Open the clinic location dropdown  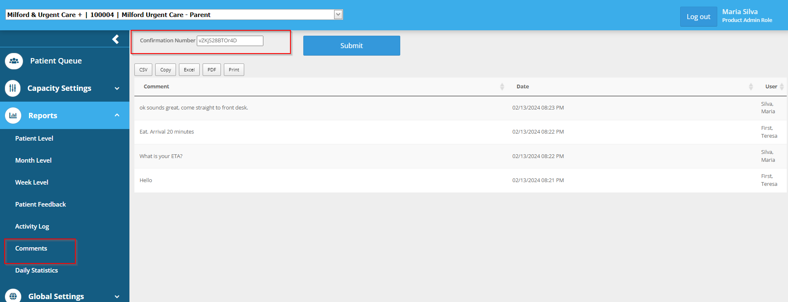click(x=338, y=15)
